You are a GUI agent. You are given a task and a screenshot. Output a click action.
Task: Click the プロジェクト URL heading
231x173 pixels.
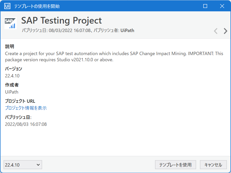pos(20,101)
